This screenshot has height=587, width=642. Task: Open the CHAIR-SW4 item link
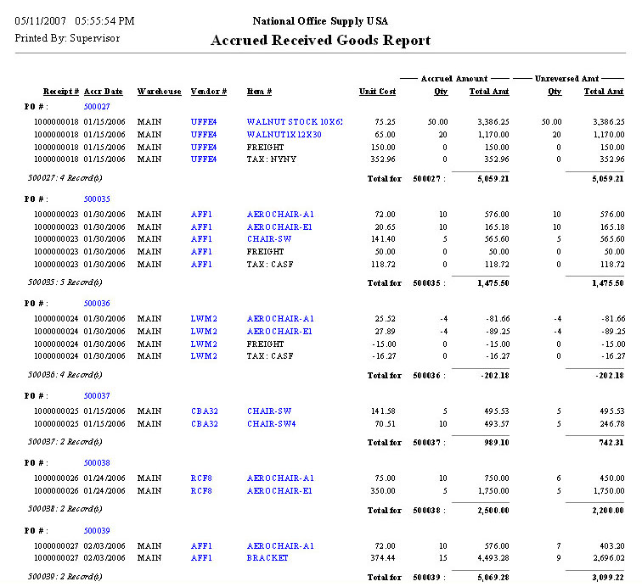(272, 423)
